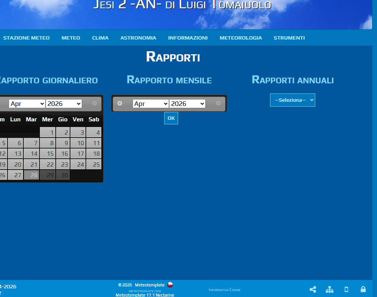377x297 pixels.
Task: Open month dropdown in daily report calendar
Action: [27, 104]
